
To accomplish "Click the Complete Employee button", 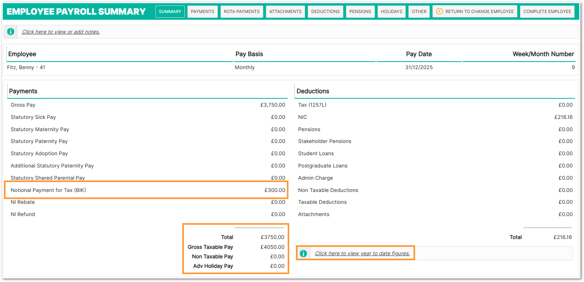I will [x=547, y=11].
